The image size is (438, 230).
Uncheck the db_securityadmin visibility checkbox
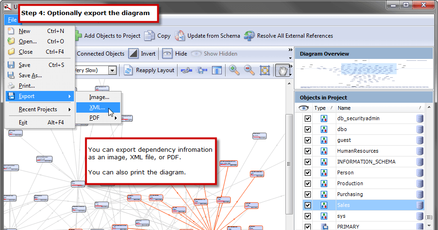tap(308, 118)
